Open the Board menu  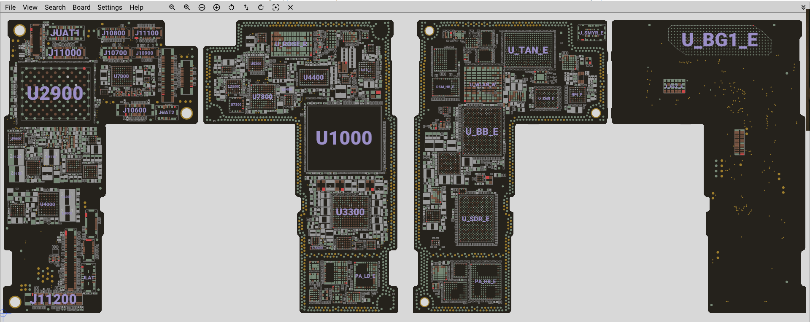pyautogui.click(x=81, y=7)
